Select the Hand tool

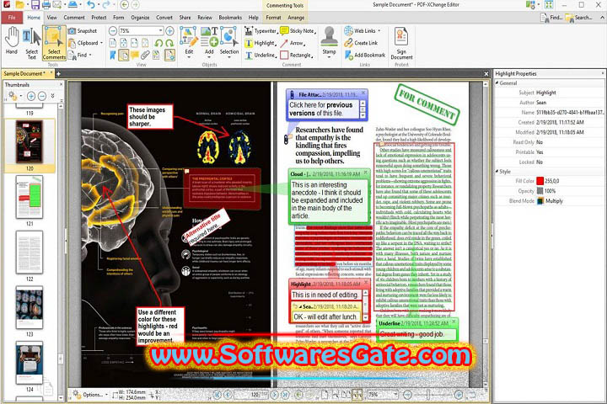click(12, 41)
